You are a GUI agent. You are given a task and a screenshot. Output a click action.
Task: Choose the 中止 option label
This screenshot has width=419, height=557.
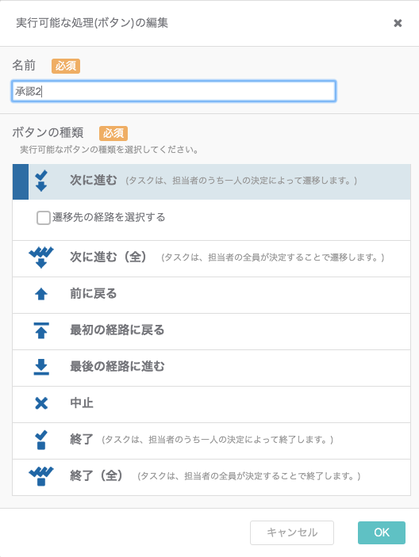(82, 402)
